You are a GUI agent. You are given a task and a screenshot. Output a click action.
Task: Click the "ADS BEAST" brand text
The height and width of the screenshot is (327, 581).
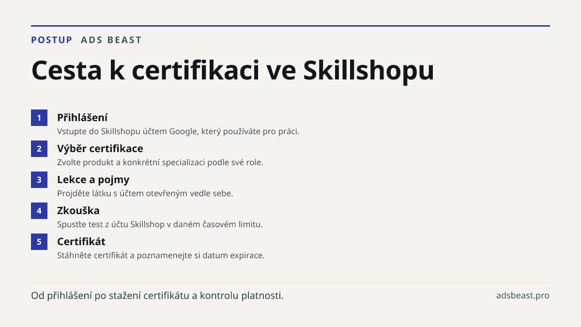point(111,40)
